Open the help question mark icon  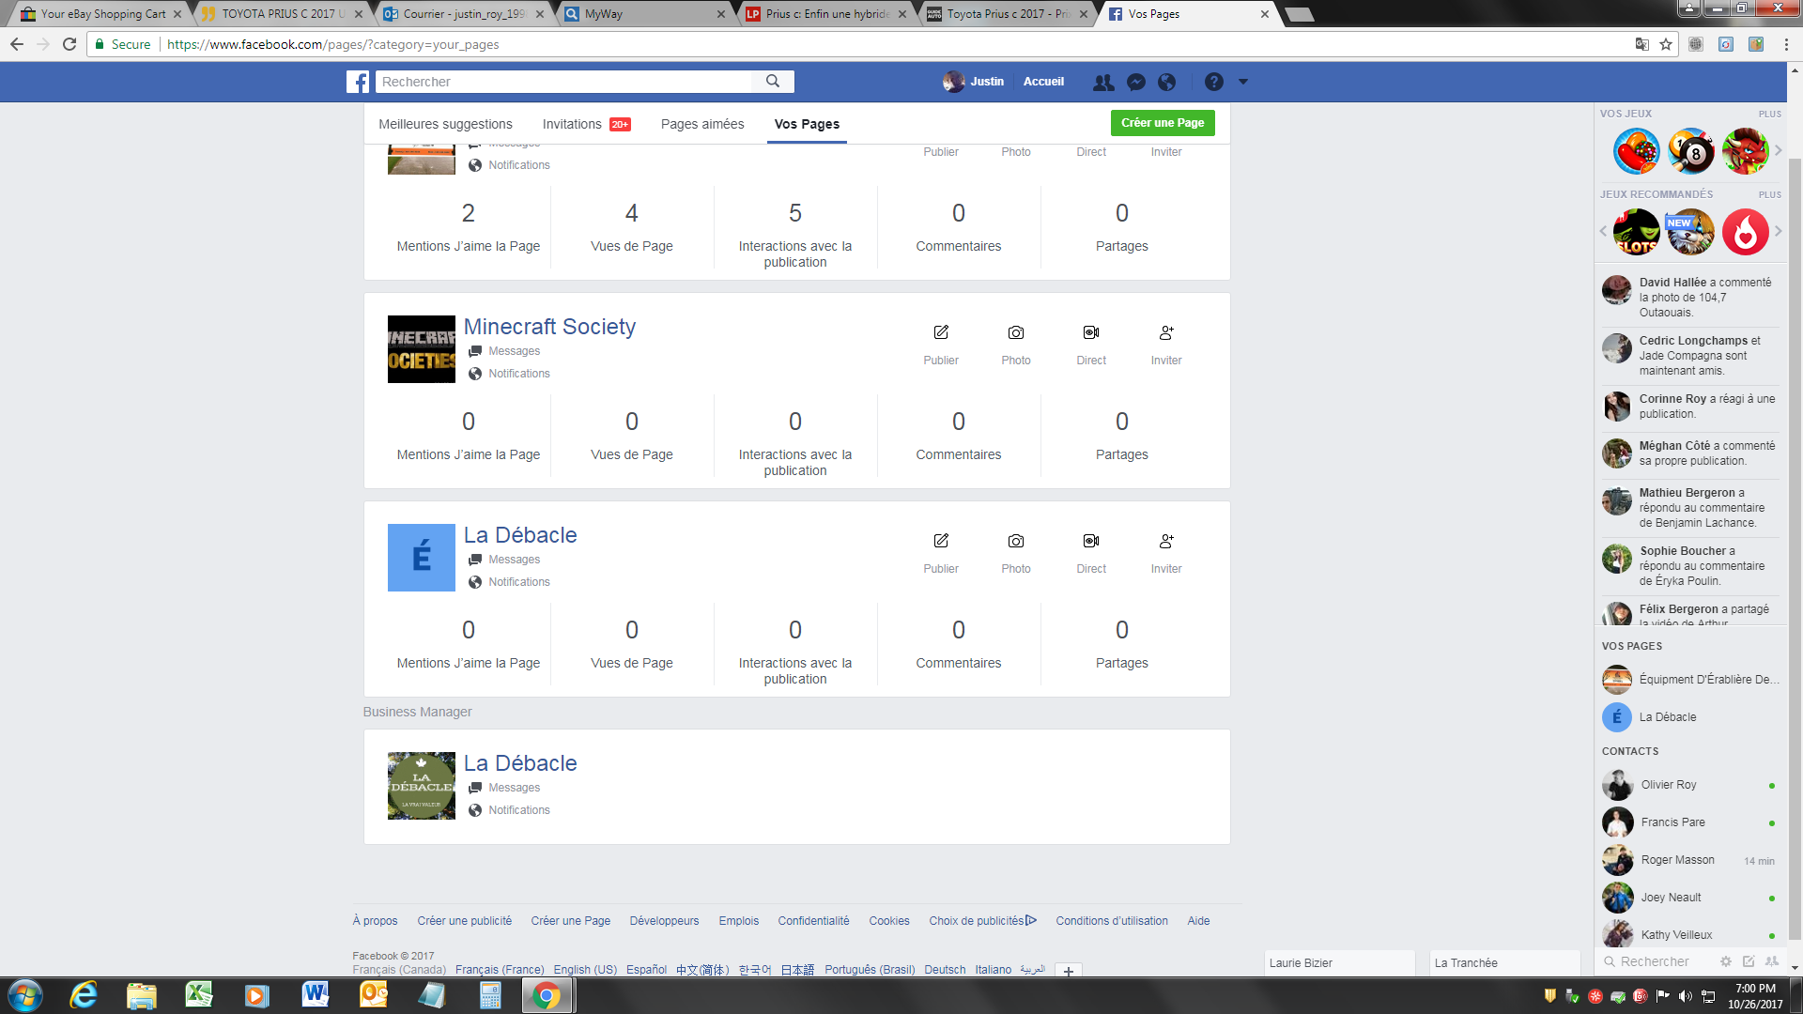coord(1214,83)
